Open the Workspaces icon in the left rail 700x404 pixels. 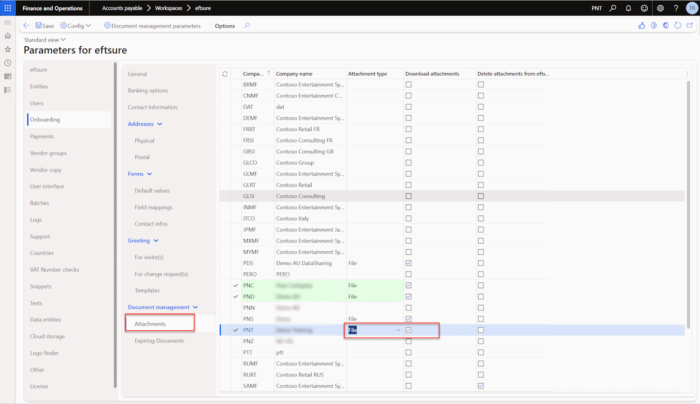coord(8,76)
